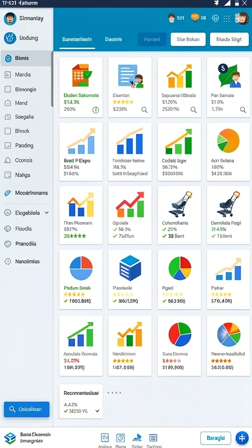This screenshot has width=252, height=448.
Task: Expand the Reconmerlesioat card dropdown chevron
Action: (x=97, y=411)
